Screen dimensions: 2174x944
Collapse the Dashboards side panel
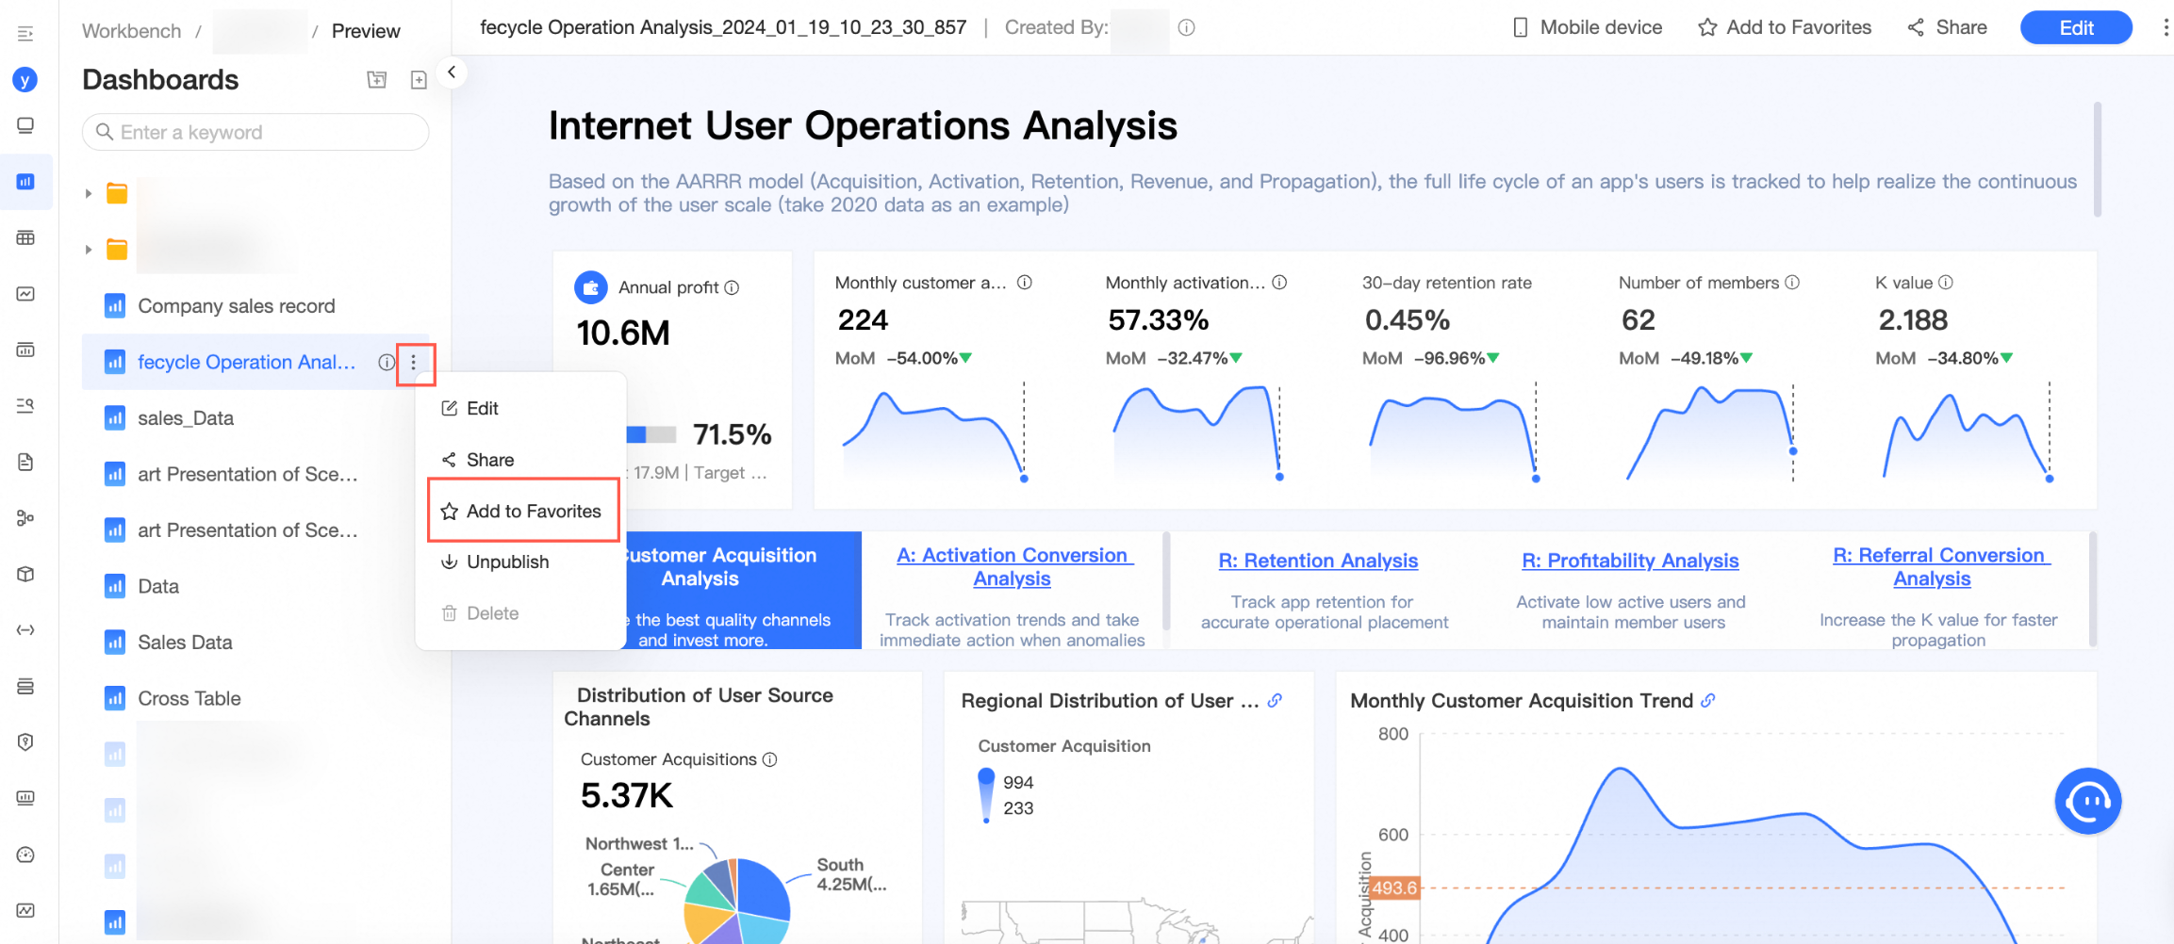pos(452,73)
